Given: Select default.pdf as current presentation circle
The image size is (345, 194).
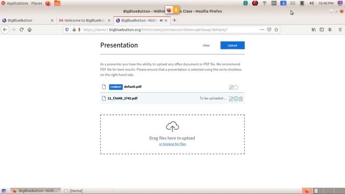Looking at the screenshot, I should coord(236,87).
